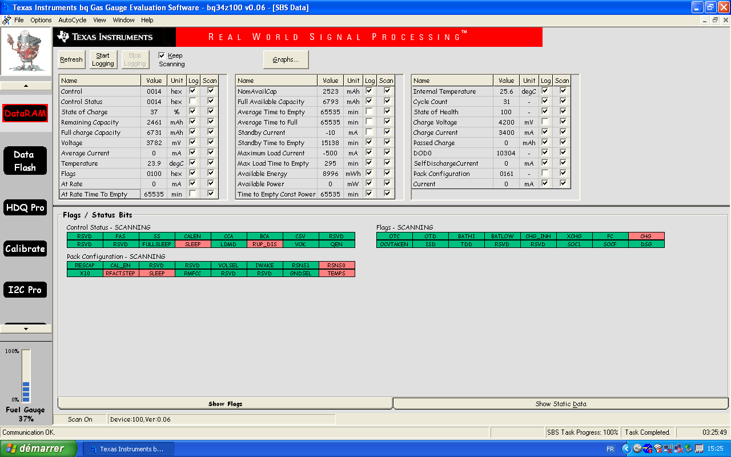This screenshot has width=731, height=457.
Task: Toggle the Keep Scanning checkbox
Action: [162, 55]
